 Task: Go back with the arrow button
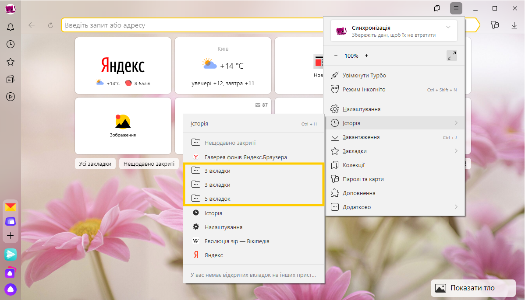32,25
